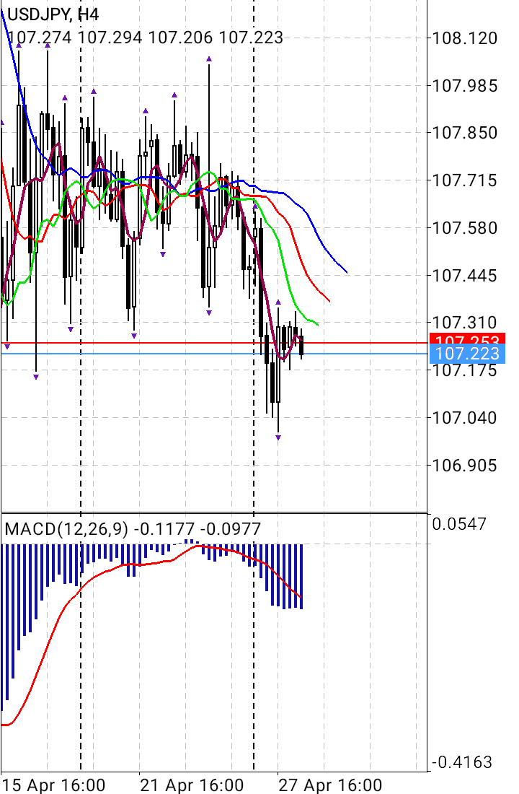Click the lowest fractal arrow below 107.040

pos(278,437)
